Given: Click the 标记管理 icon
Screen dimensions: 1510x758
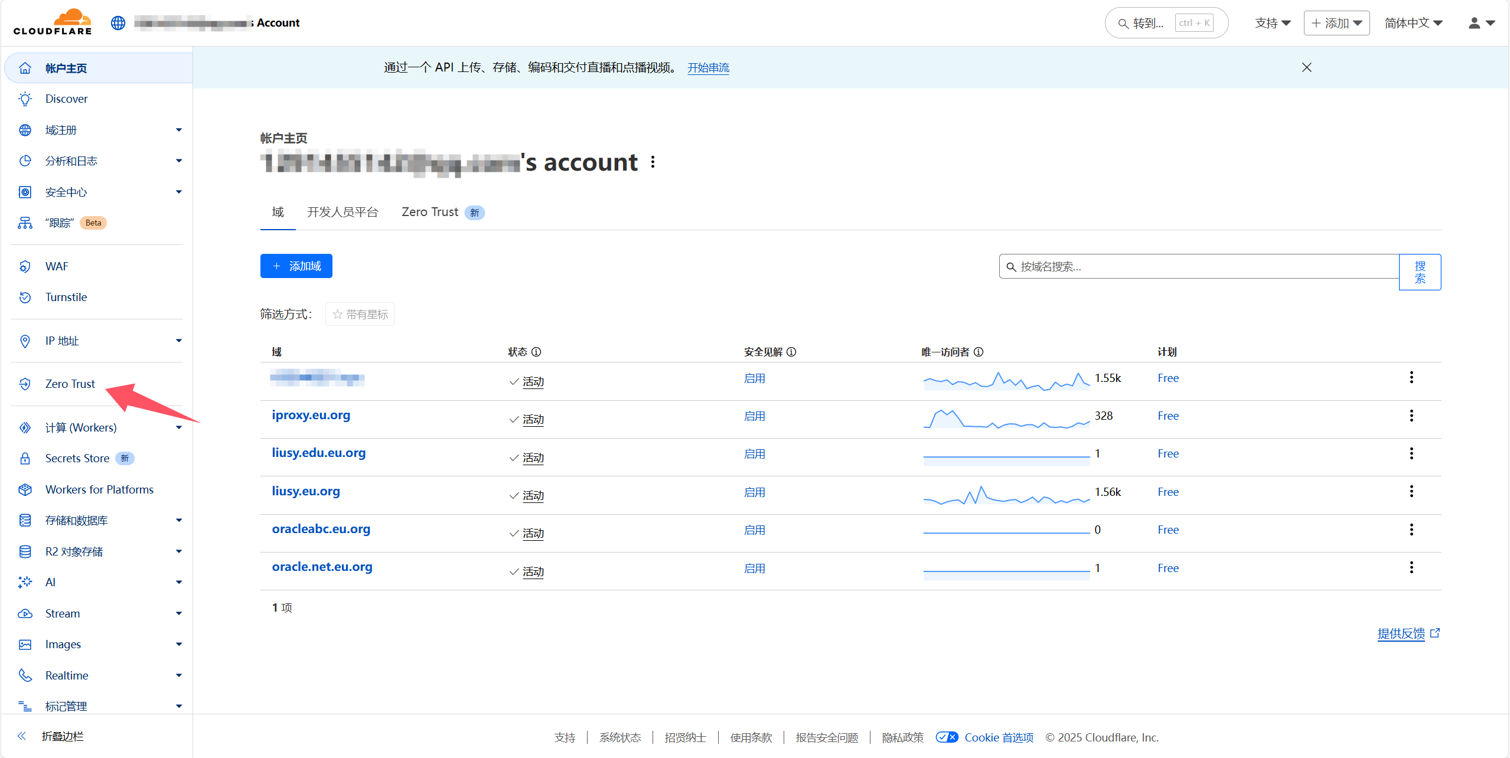Looking at the screenshot, I should pyautogui.click(x=25, y=705).
